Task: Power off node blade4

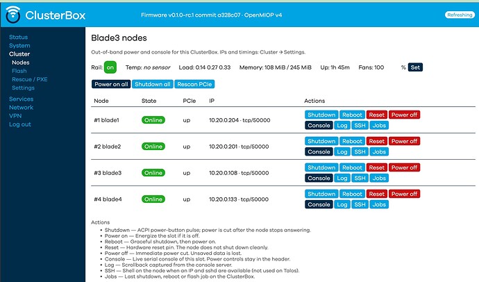Action: click(404, 194)
